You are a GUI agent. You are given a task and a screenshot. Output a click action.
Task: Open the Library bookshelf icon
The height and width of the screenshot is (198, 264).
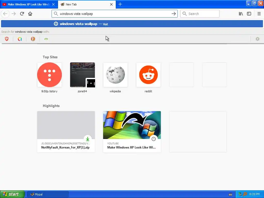tap(241, 14)
